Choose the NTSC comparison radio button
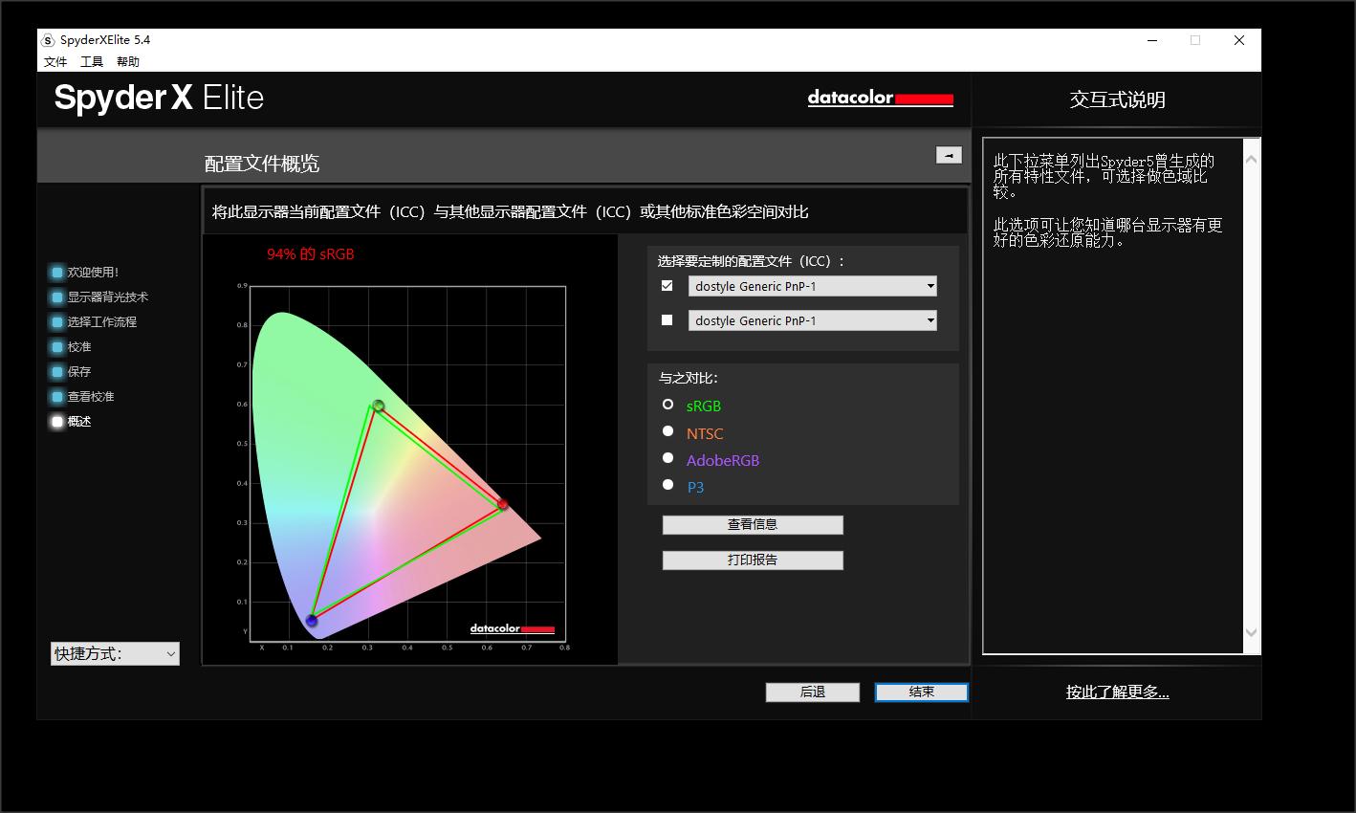 tap(668, 431)
